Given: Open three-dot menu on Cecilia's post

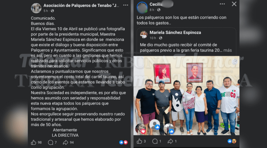Looking at the screenshot, I should pos(222,4).
